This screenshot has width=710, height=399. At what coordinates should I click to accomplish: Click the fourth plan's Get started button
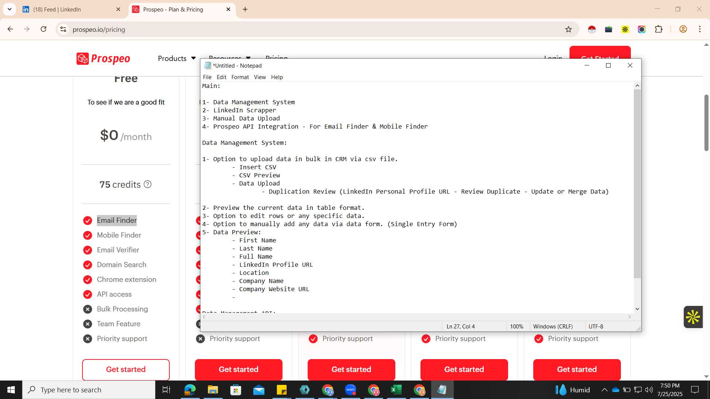point(464,369)
